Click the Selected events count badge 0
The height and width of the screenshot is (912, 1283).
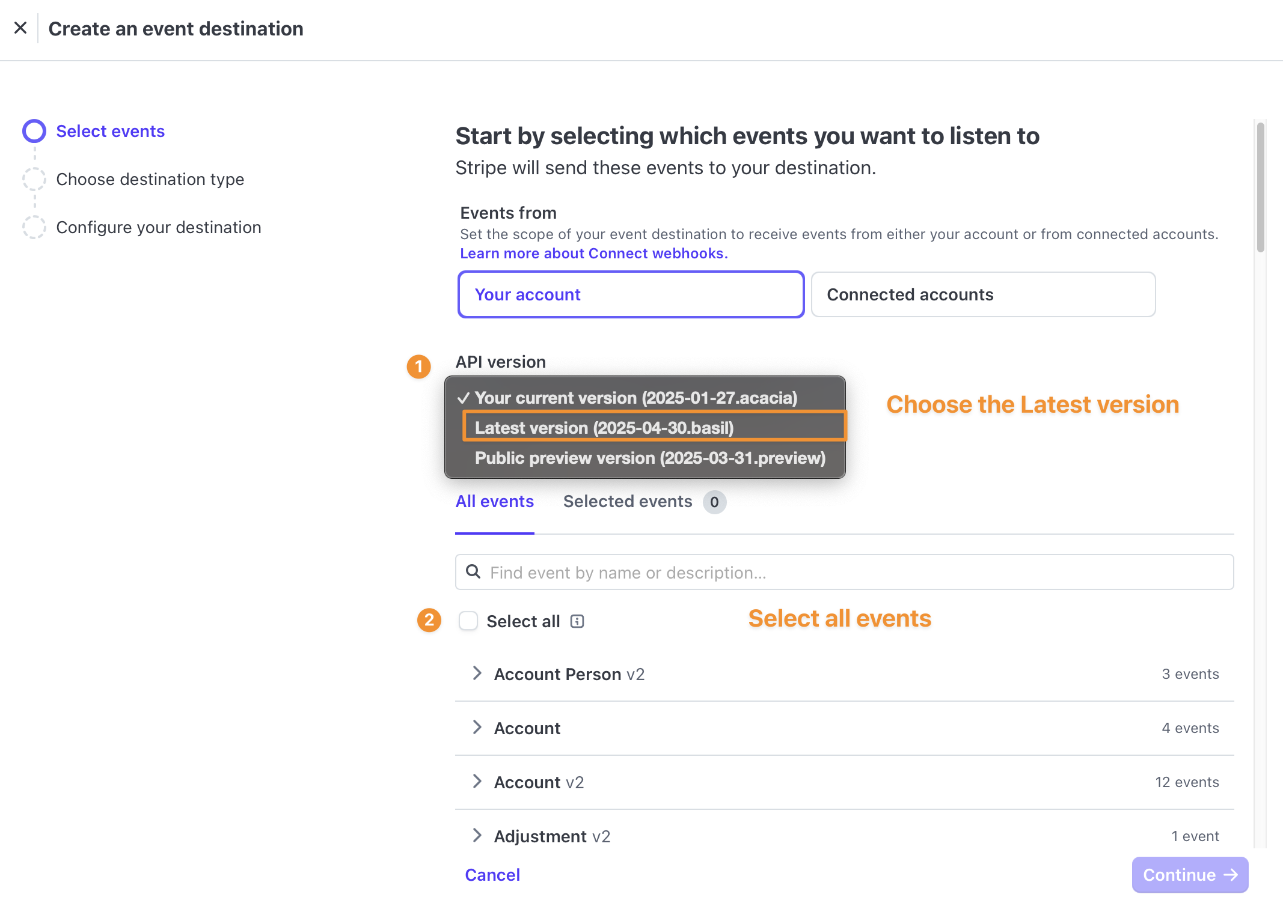coord(714,502)
